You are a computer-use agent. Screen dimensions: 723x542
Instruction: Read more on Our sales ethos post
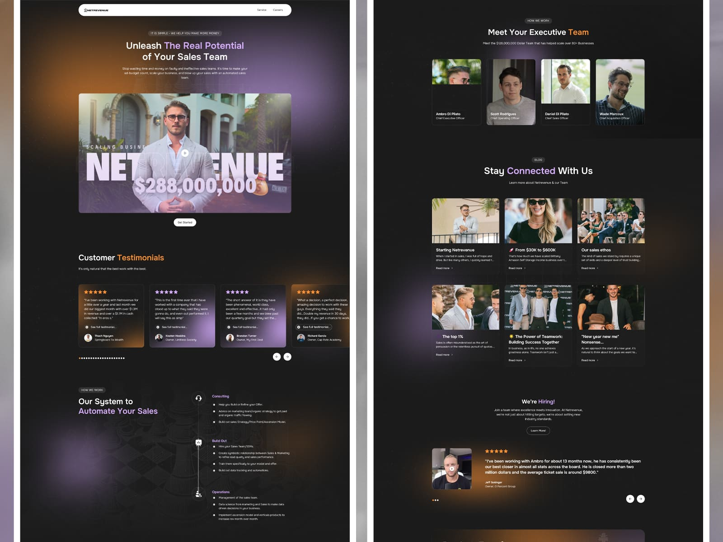coord(590,268)
